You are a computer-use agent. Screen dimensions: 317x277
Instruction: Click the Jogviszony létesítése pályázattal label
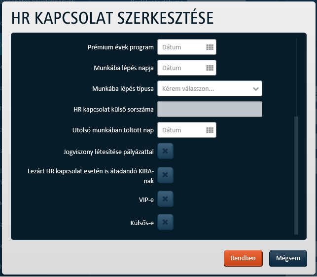point(108,152)
